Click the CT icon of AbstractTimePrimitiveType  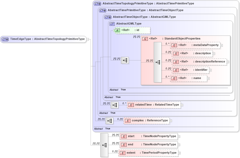[x=102, y=10]
